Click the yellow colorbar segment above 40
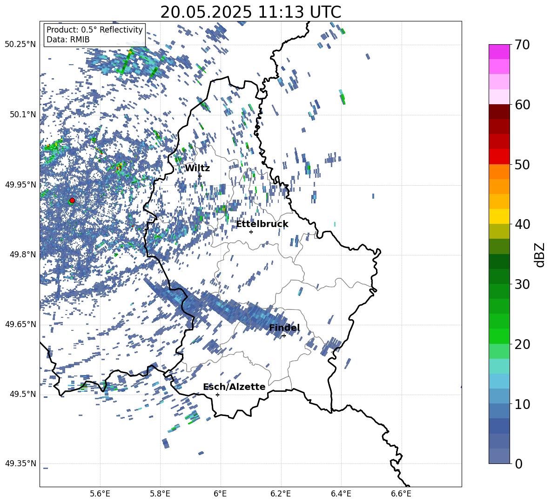Viewport: 551px width, 503px height. pyautogui.click(x=499, y=216)
